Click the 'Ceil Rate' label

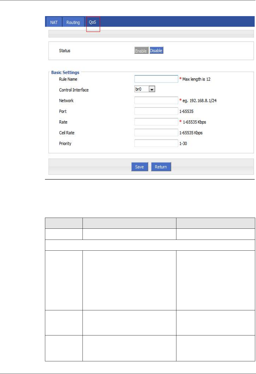coord(67,133)
